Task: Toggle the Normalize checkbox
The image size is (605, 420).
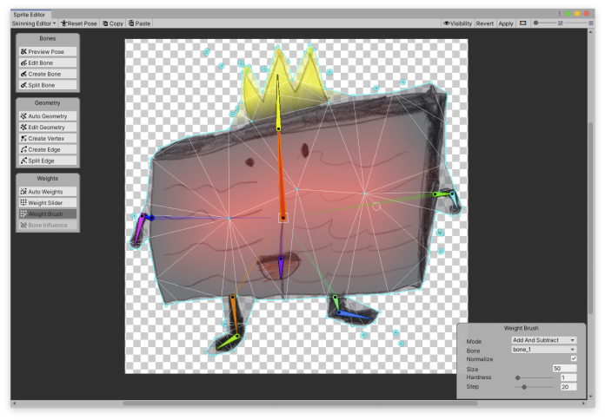Action: click(573, 358)
